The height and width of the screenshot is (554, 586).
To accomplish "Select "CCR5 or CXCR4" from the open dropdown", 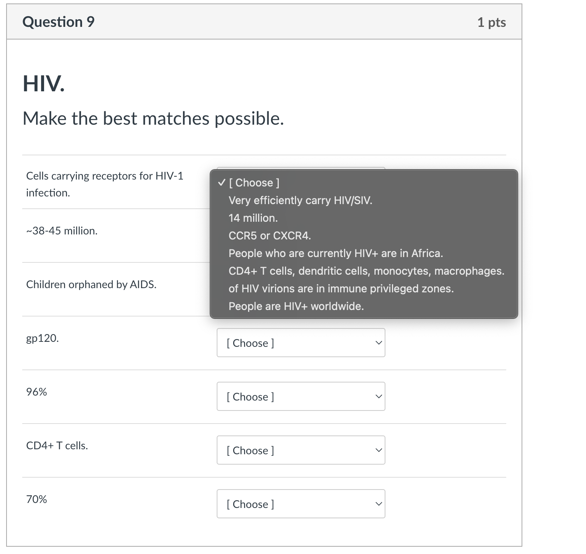I will [270, 236].
